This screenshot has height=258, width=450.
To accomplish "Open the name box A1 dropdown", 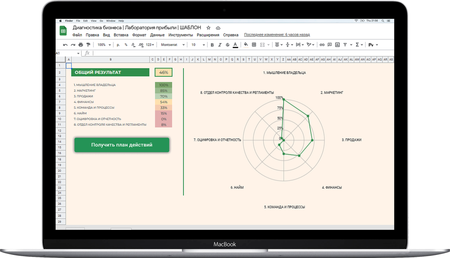I will tap(78, 54).
